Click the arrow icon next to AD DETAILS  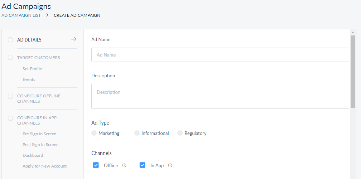74,39
